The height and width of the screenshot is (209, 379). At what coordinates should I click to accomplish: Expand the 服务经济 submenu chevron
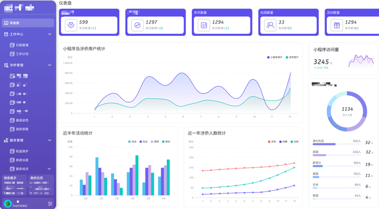pos(49,169)
